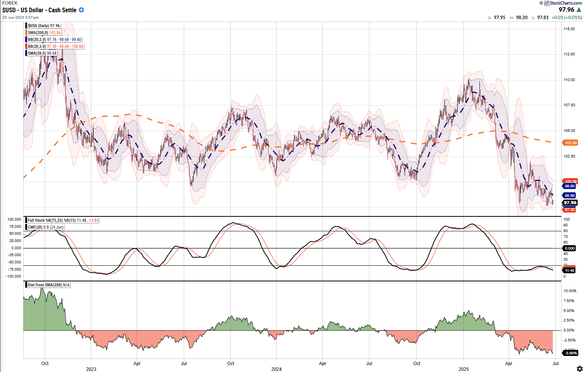This screenshot has width=583, height=372.
Task: Click the 7.50% label on distance axis
Action: point(569,301)
